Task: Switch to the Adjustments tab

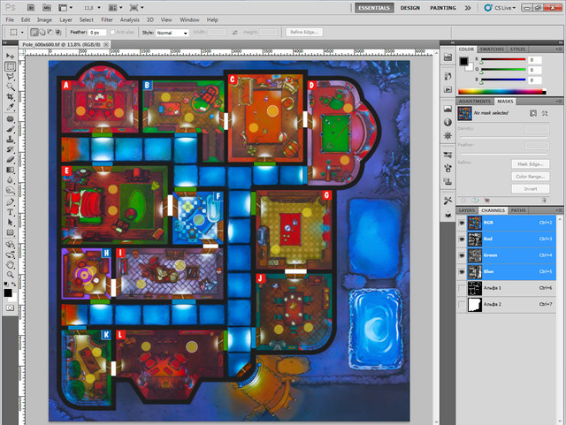Action: [x=475, y=102]
